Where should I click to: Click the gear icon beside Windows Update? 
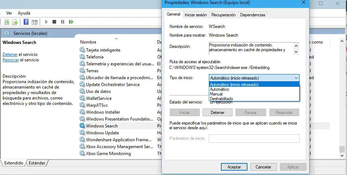pyautogui.click(x=82, y=133)
